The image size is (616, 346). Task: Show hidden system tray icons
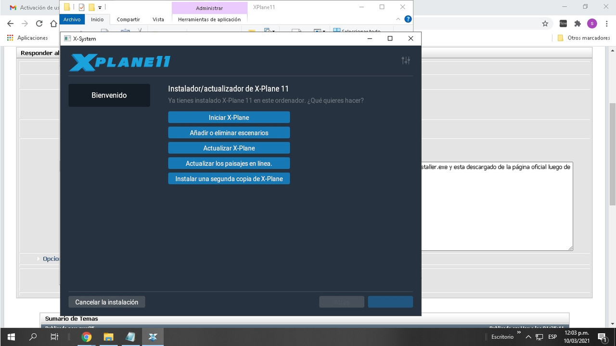click(x=528, y=337)
